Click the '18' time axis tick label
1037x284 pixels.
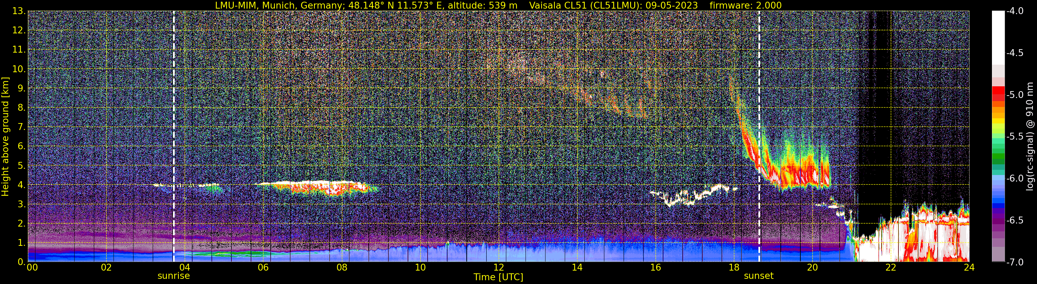pyautogui.click(x=734, y=267)
